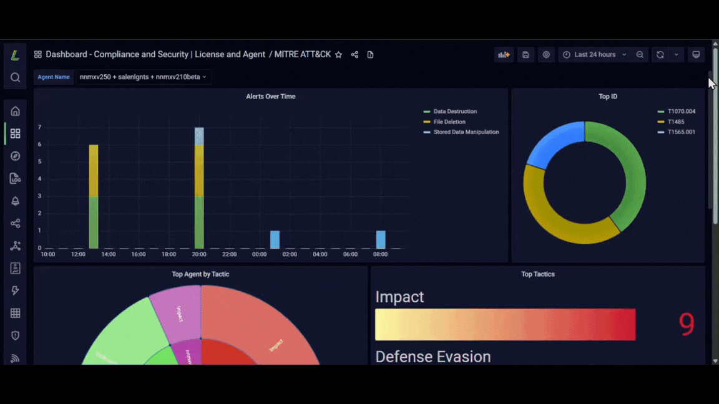This screenshot has width=719, height=404.
Task: Go to Home icon in sidebar
Action: (x=15, y=111)
